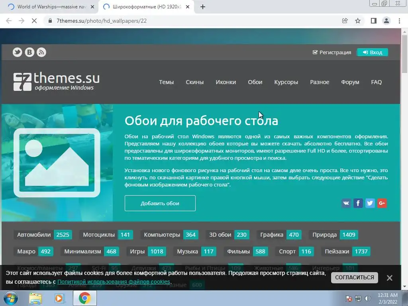Open Windows Start menu orb
This screenshot has height=306, width=408.
11,298
